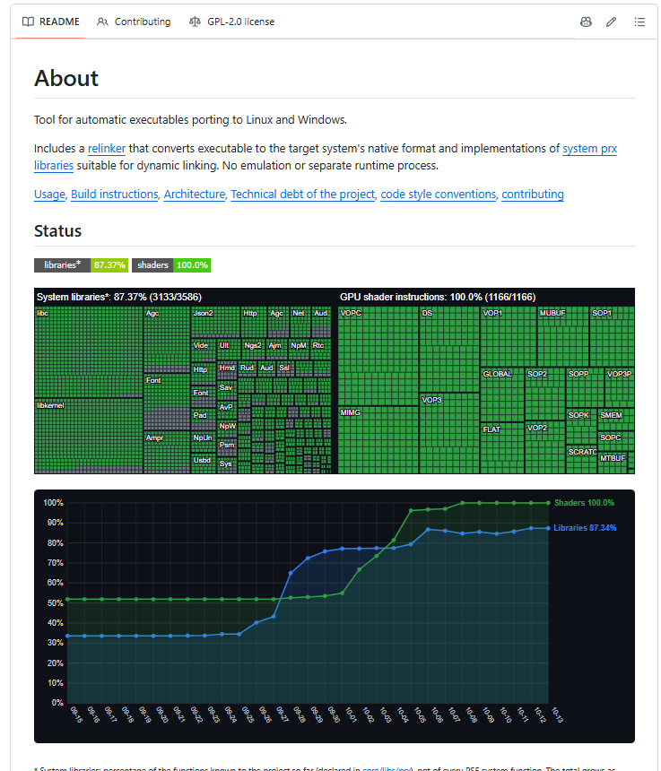Click the SOP1 block in shader treemap
This screenshot has width=661, height=771.
(x=612, y=336)
